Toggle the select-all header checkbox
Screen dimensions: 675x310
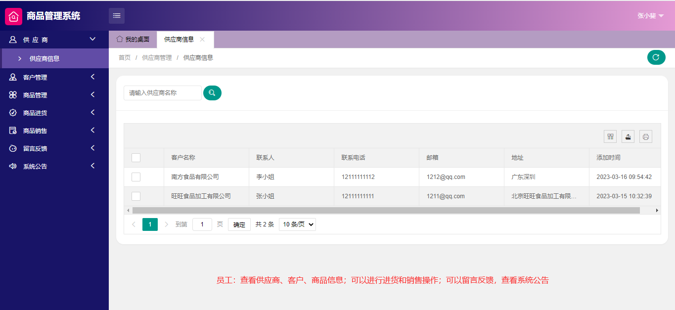point(136,158)
